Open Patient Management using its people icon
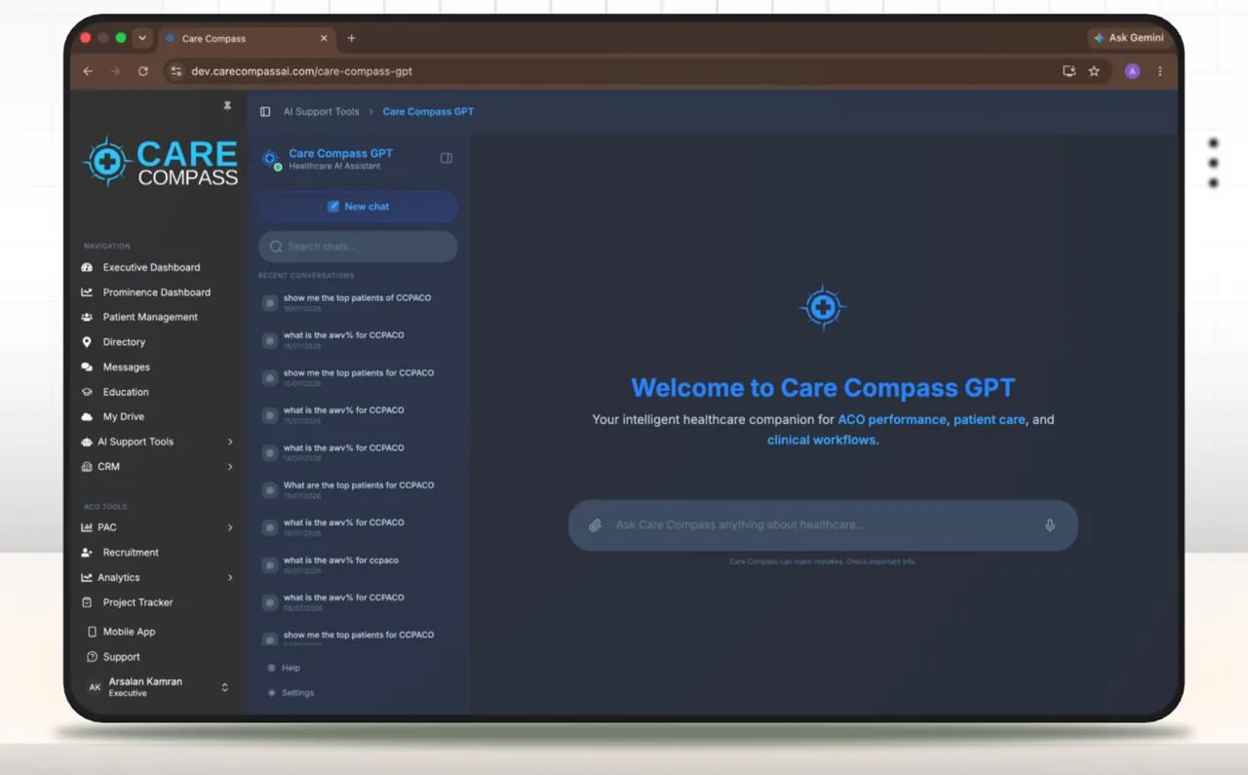This screenshot has width=1248, height=775. point(87,317)
